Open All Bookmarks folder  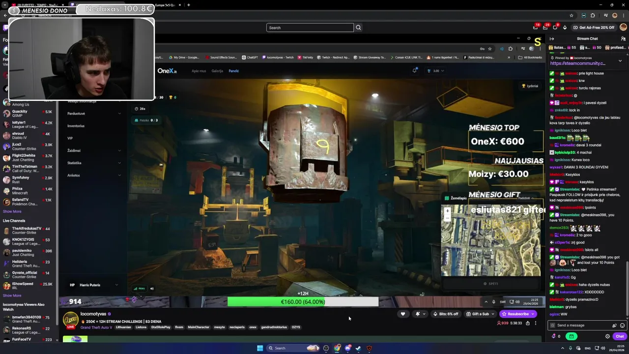[x=530, y=58]
